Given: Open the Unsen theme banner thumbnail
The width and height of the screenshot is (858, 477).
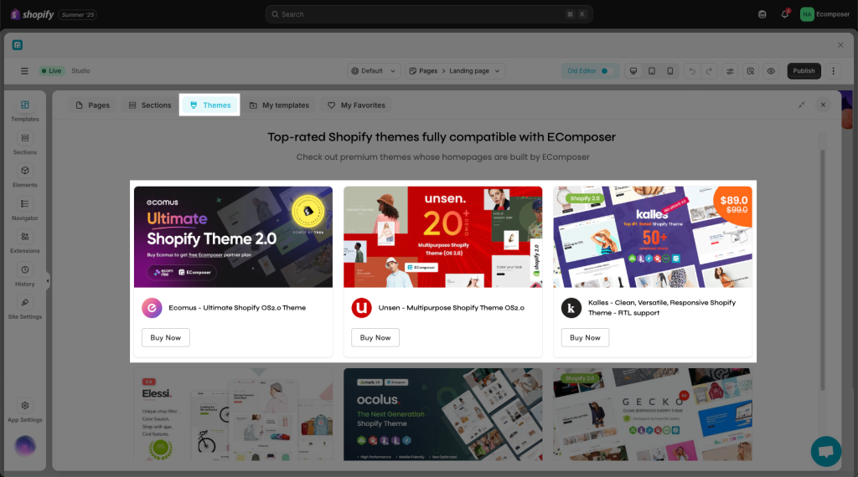Looking at the screenshot, I should coord(442,237).
